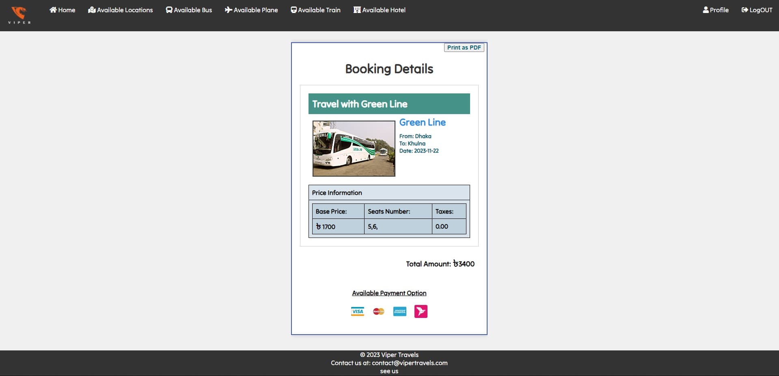Click the Green Line bus photo
The height and width of the screenshot is (376, 779).
click(354, 149)
